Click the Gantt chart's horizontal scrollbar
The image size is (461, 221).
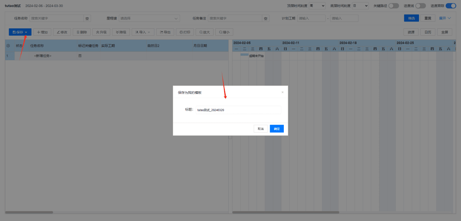click(x=286, y=212)
